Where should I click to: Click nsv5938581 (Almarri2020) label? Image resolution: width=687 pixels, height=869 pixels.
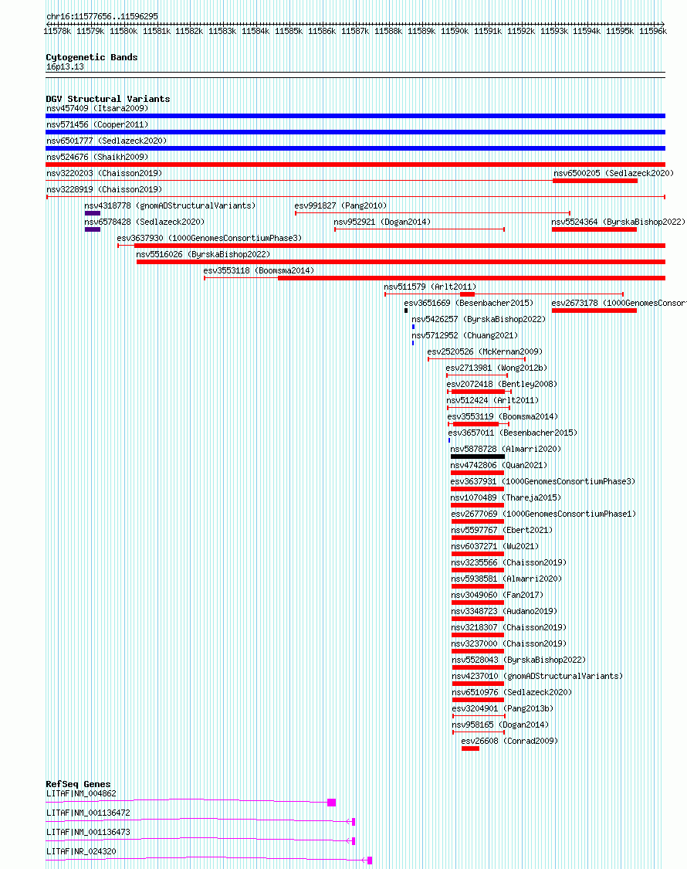506,579
